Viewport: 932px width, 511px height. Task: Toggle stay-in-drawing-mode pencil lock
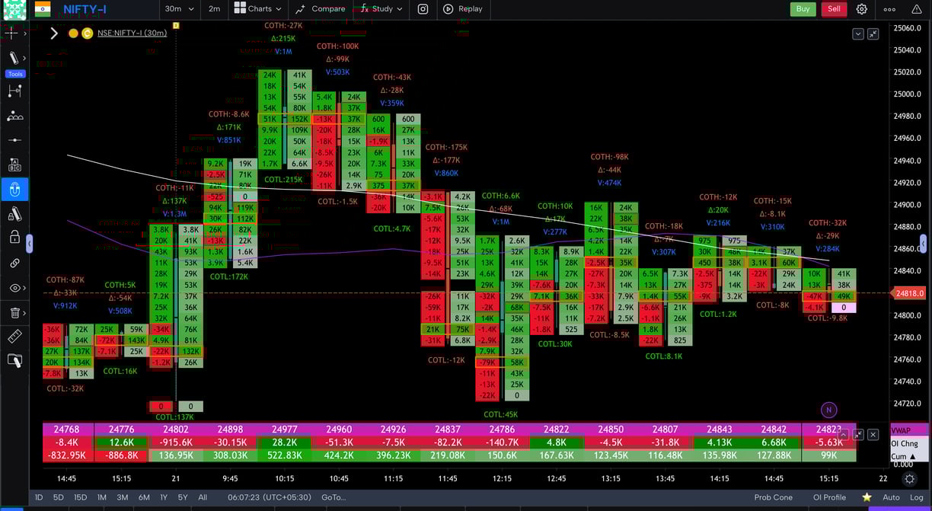point(14,214)
